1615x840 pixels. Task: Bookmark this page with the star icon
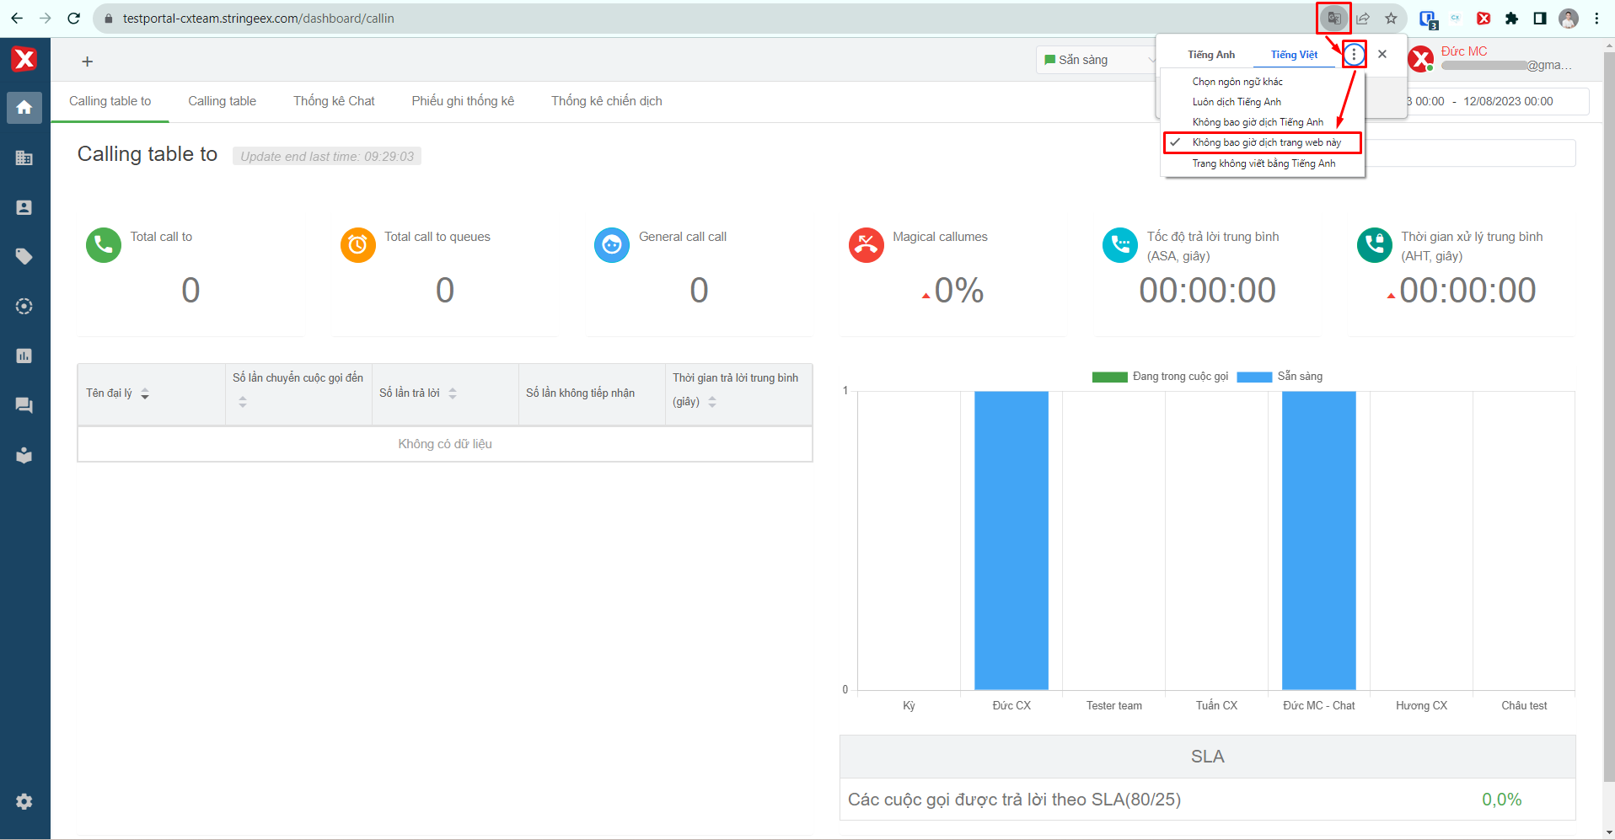(1391, 18)
